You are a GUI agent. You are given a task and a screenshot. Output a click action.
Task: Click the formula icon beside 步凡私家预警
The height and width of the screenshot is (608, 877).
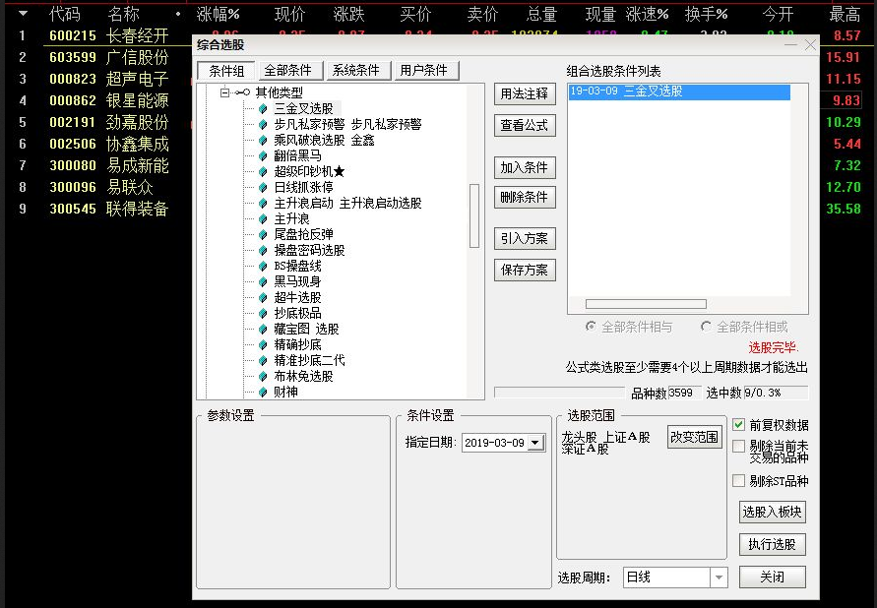coord(263,124)
